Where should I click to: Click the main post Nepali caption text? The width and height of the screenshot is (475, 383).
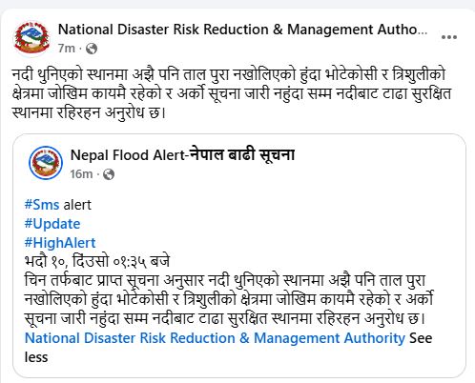(232, 93)
